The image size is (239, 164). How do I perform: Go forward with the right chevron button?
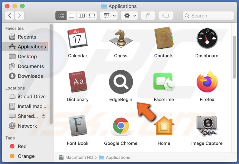pyautogui.click(x=19, y=15)
